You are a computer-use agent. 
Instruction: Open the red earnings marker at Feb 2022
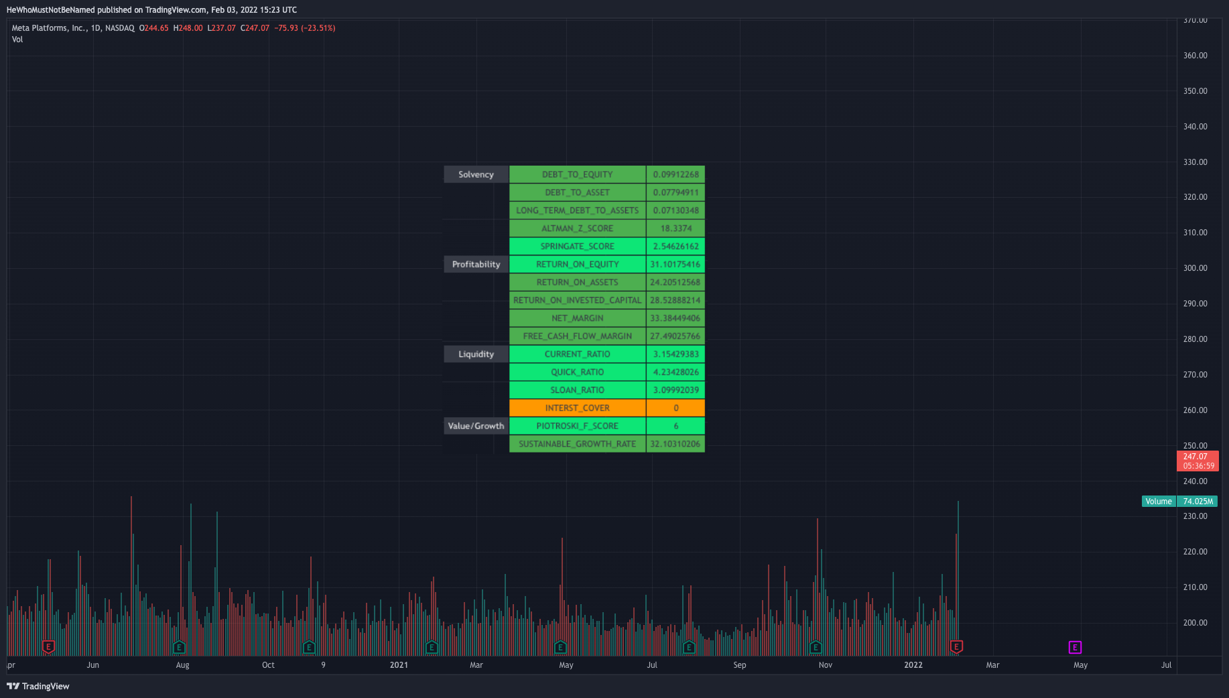[x=957, y=647]
